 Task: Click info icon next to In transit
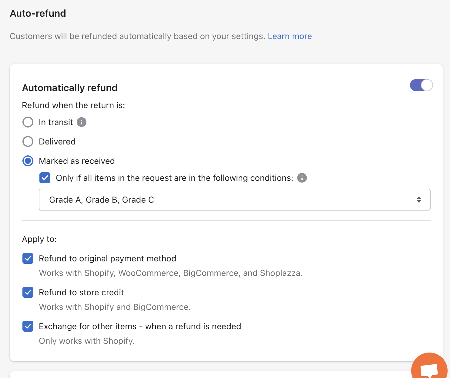pos(82,122)
